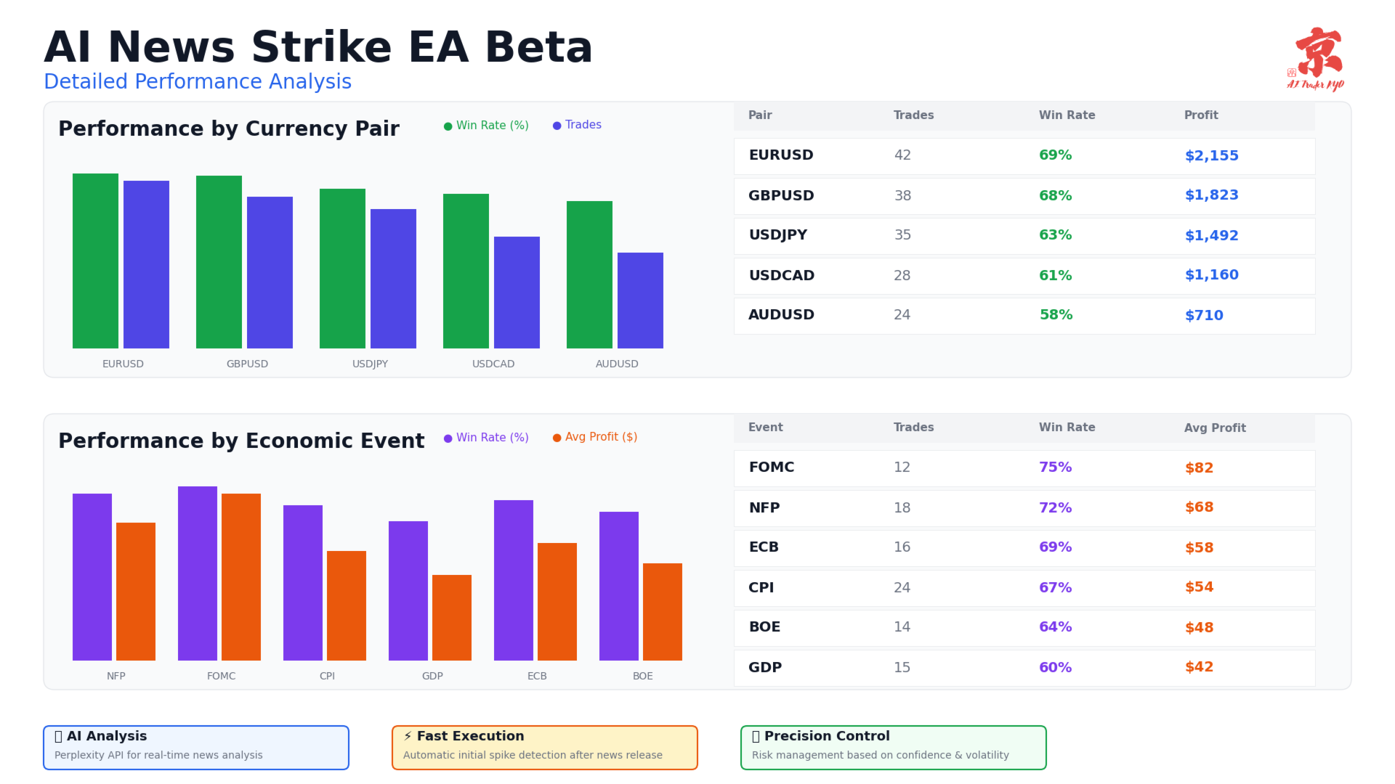
Task: Toggle the Trades series in currency chart legend
Action: (583, 125)
